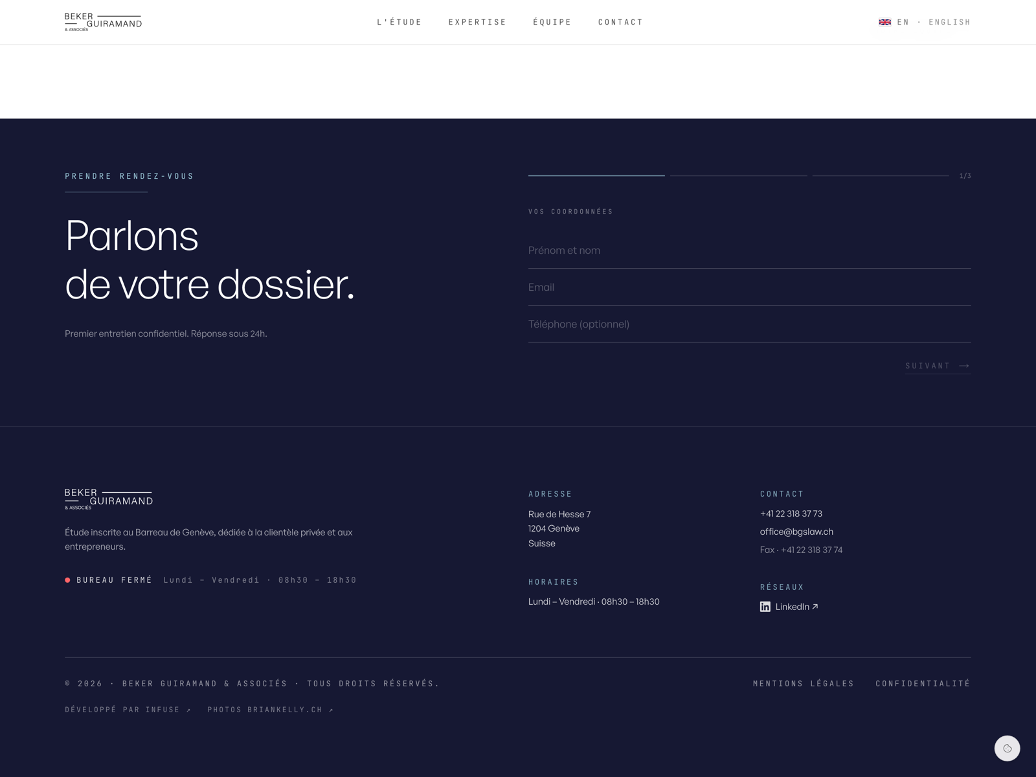
Task: Open the EXPERTISE navigation item
Action: point(477,22)
